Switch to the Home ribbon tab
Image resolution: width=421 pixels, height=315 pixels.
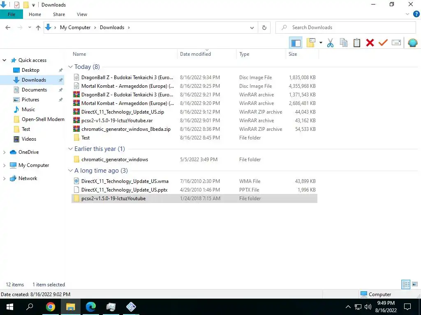(35, 14)
